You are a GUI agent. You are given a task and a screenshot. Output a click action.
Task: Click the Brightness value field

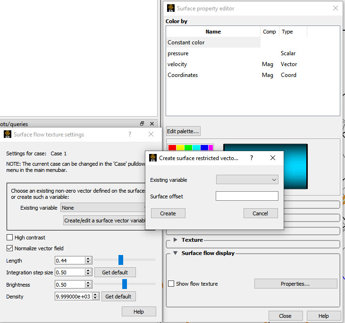click(70, 284)
